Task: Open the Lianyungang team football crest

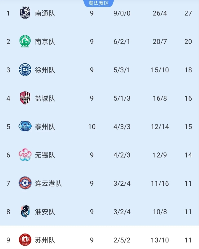Action: pos(25,183)
